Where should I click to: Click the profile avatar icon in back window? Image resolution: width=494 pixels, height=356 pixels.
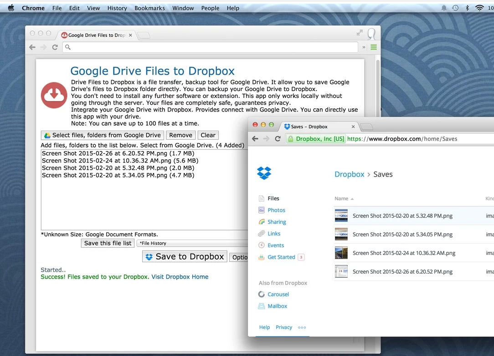(371, 34)
